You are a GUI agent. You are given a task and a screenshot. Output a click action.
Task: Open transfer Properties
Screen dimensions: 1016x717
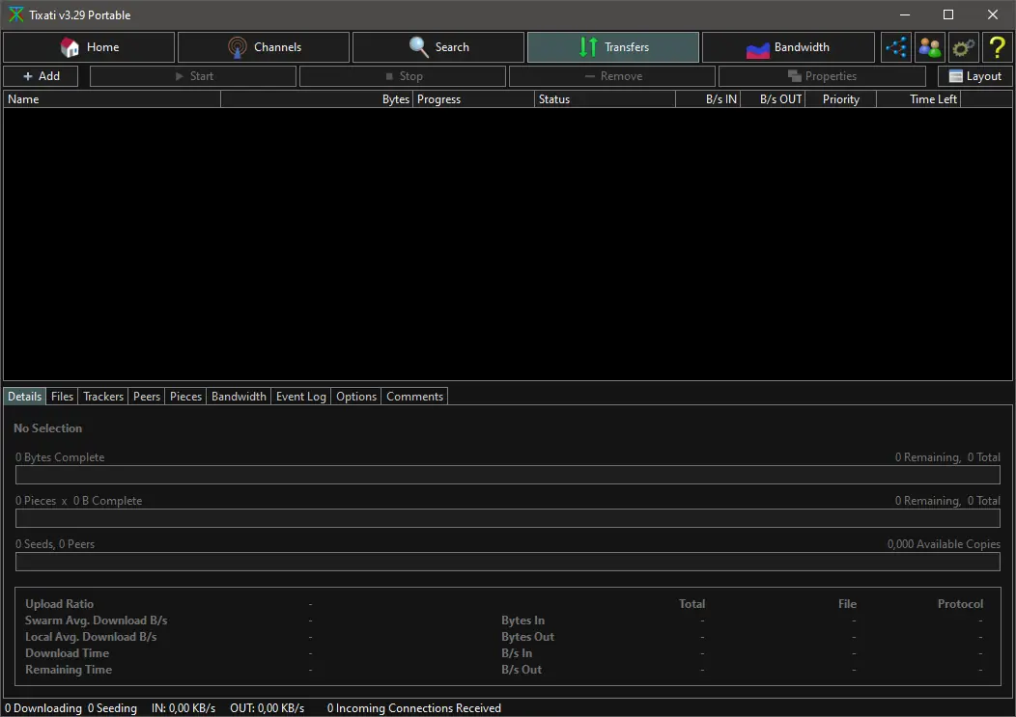point(822,76)
